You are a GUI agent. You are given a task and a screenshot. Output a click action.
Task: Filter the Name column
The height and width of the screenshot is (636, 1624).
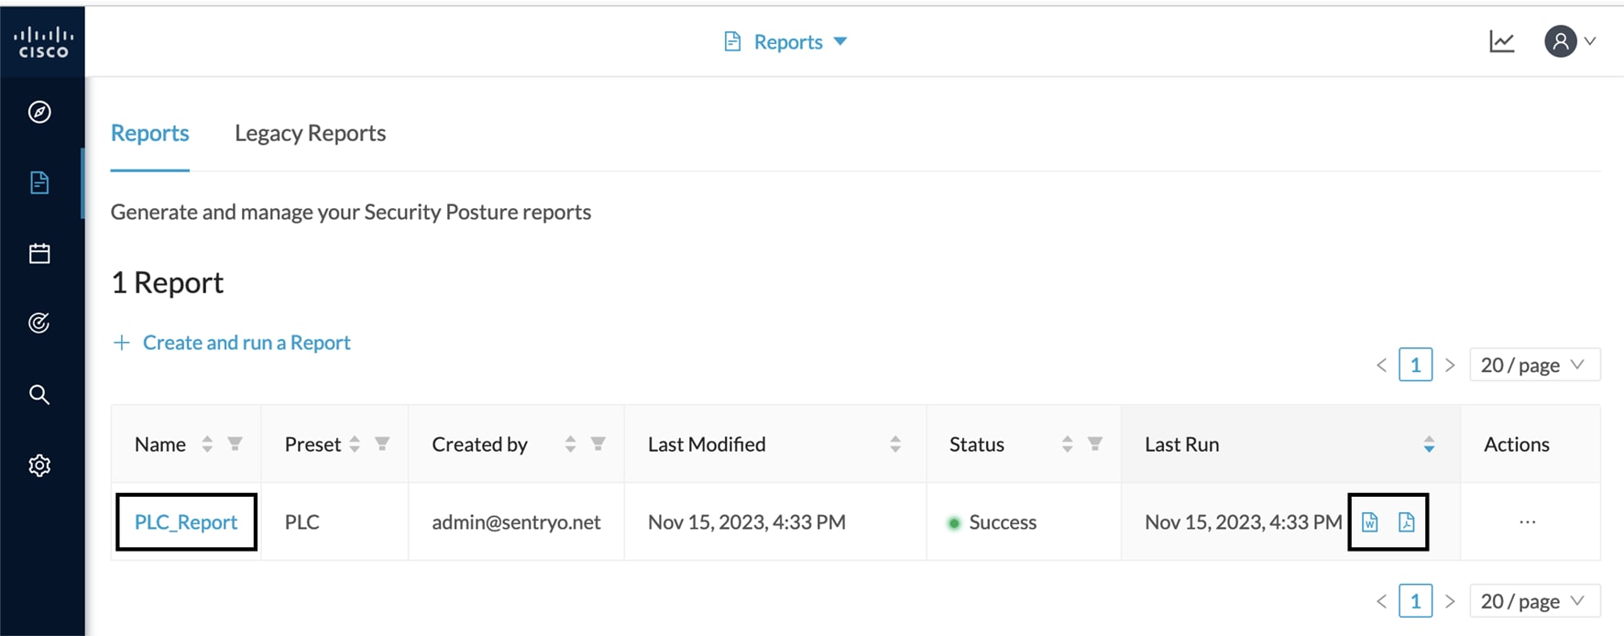tap(236, 444)
